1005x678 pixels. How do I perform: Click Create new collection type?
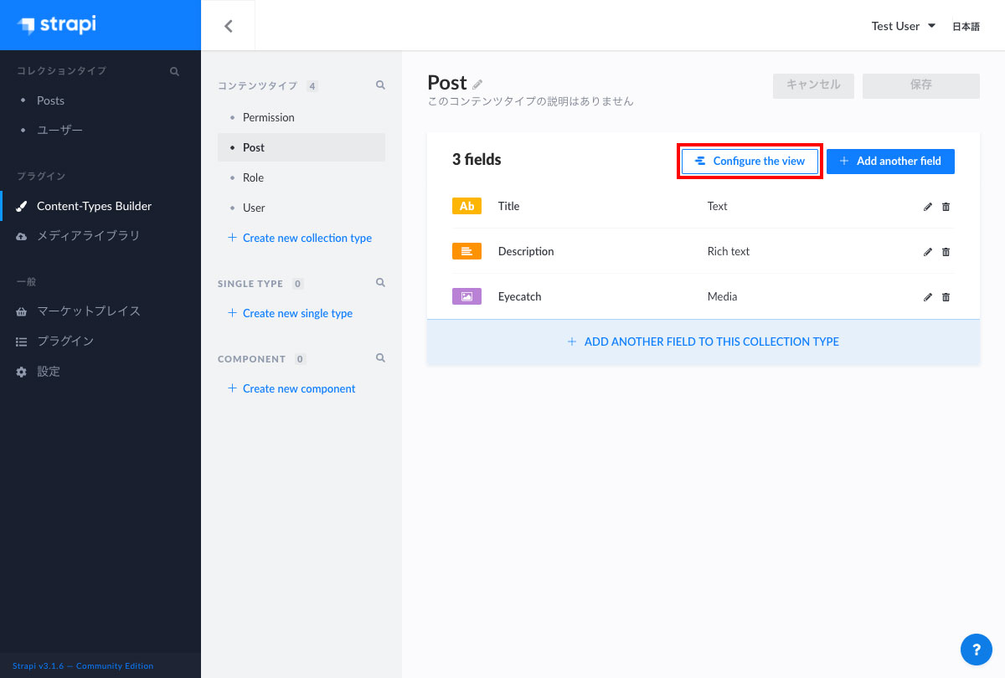tap(307, 238)
